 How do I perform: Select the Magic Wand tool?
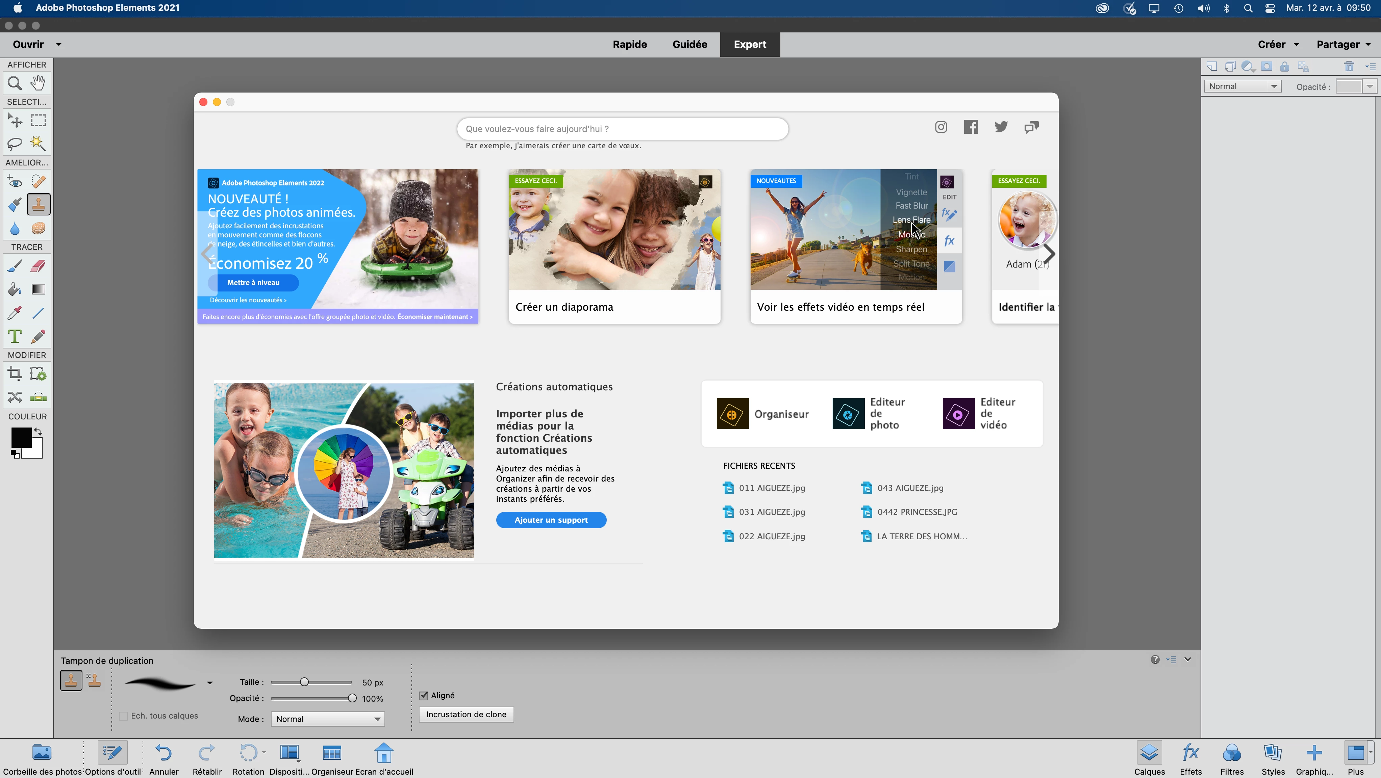38,143
